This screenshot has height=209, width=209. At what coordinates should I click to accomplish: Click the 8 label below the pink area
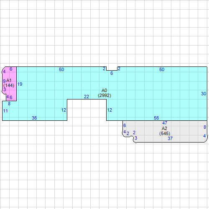[9, 104]
